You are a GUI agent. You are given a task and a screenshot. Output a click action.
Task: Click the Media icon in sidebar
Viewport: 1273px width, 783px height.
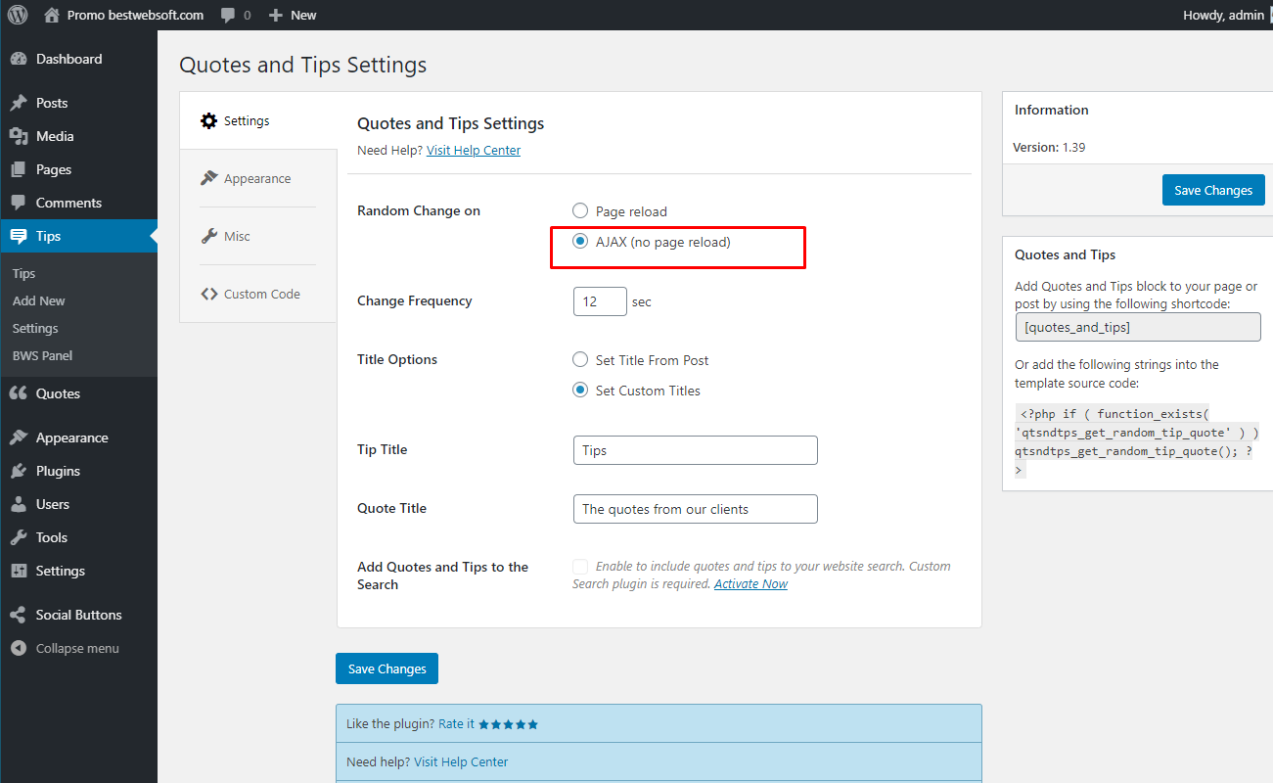click(x=18, y=136)
